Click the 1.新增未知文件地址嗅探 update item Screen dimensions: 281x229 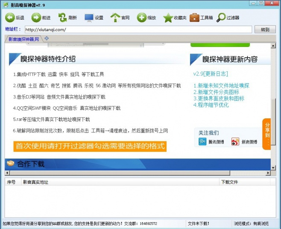tap(221, 85)
